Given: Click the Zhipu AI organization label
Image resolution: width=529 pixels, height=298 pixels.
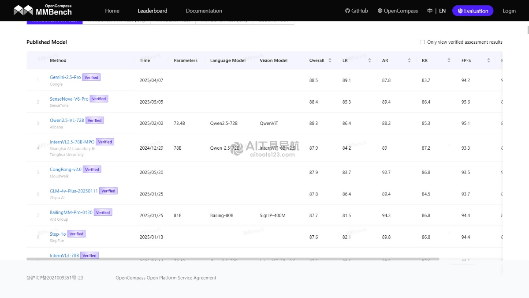Looking at the screenshot, I should point(57,198).
